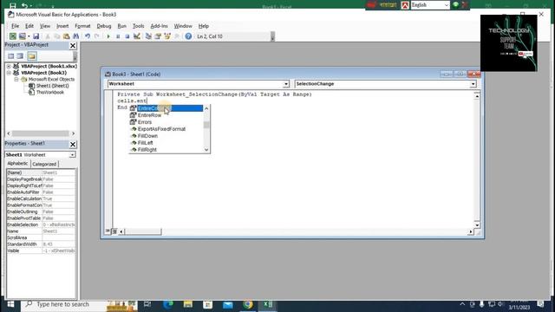The height and width of the screenshot is (312, 555).
Task: Click the Insert UserForm toolbar icon
Action: point(22,36)
